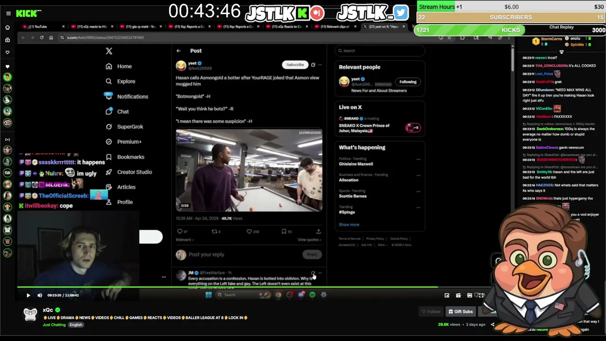Share the VOD with the share icon

point(492,325)
